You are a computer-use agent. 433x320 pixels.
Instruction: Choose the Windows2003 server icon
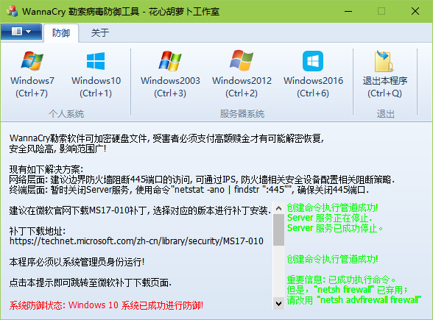click(x=170, y=61)
